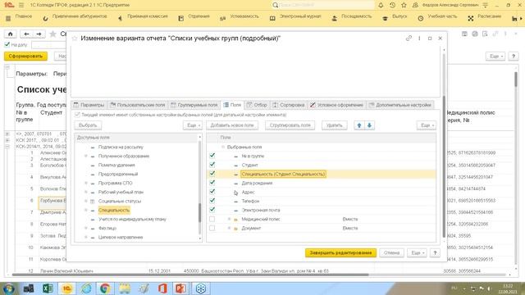Open Windows Start menu
The height and width of the screenshot is (295, 525).
tap(9, 288)
